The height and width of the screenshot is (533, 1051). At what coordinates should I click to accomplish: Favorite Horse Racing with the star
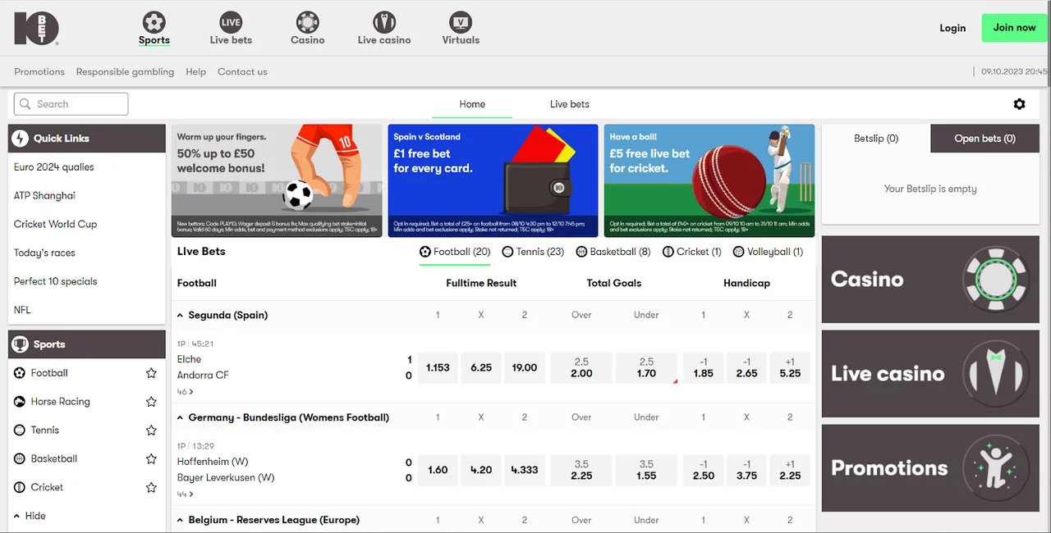pyautogui.click(x=151, y=402)
